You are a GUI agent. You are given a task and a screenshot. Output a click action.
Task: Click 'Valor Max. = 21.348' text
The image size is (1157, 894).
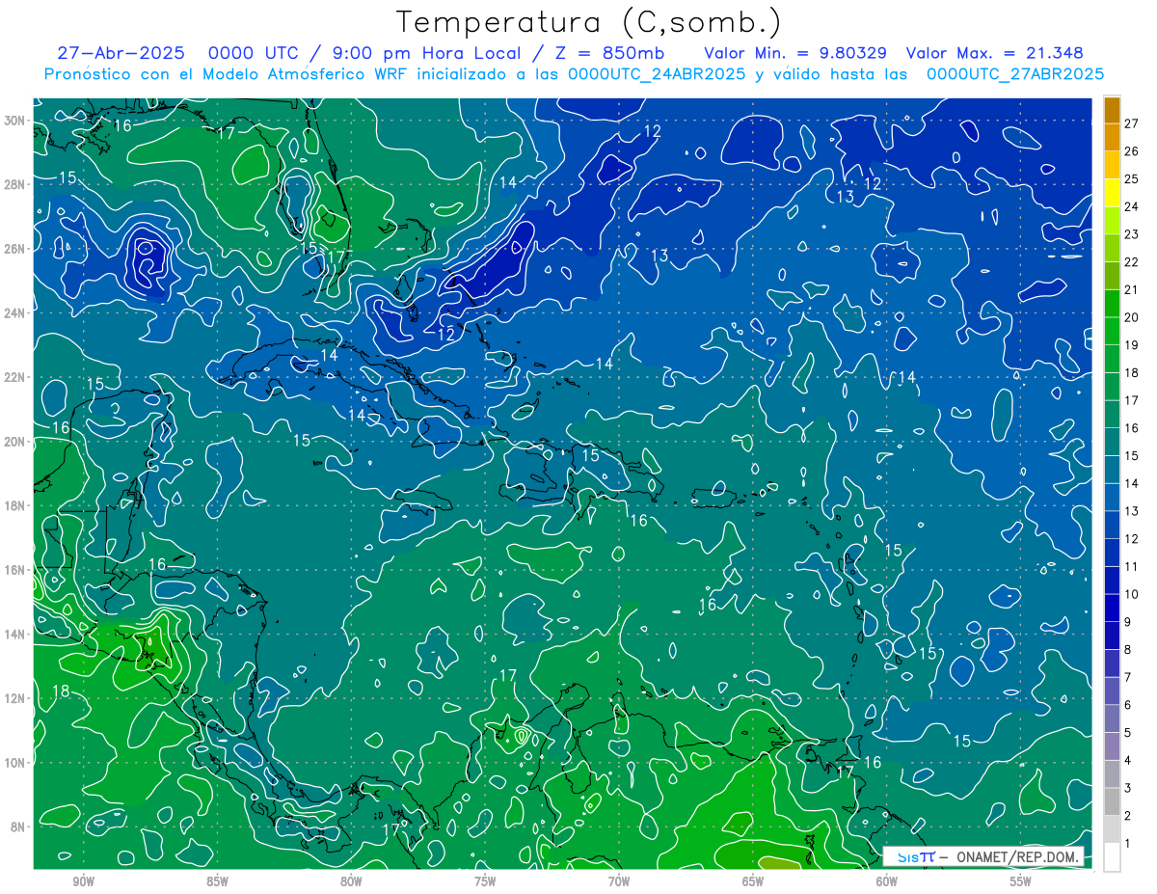point(994,53)
